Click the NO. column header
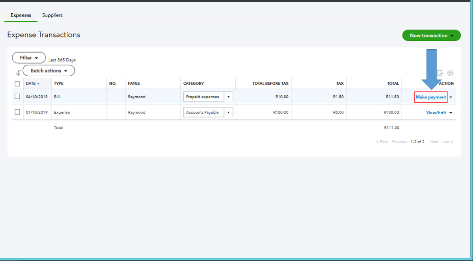Screen dimensions: 473x261 click(x=113, y=83)
